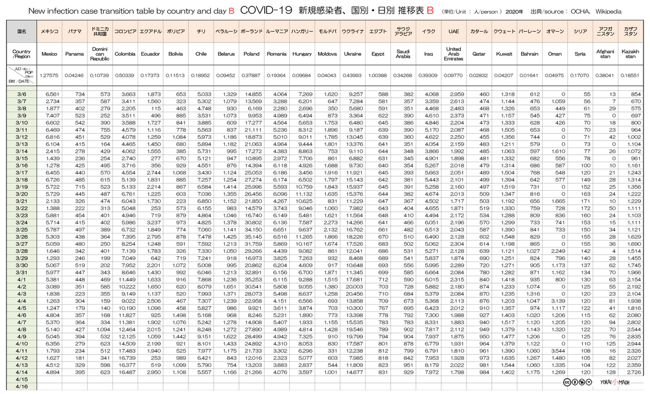Select the 'Belarus' column header
The height and width of the screenshot is (394, 650).
tap(225, 54)
